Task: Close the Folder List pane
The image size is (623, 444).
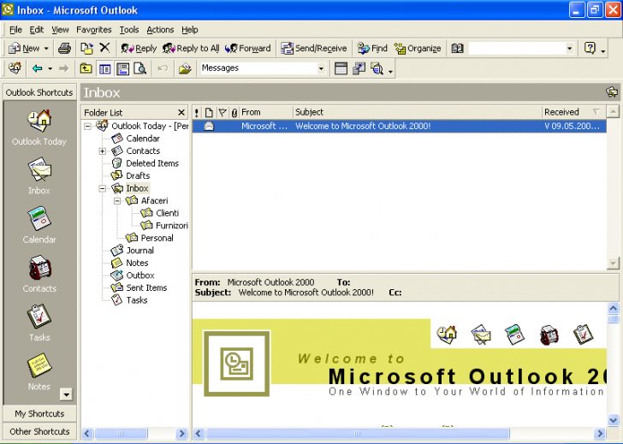Action: [x=181, y=113]
